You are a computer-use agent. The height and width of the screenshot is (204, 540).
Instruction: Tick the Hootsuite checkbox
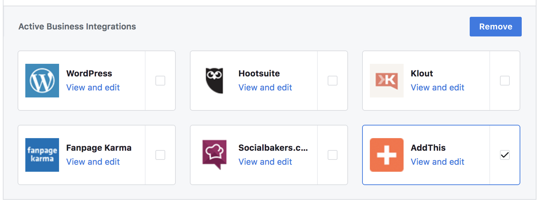(333, 81)
